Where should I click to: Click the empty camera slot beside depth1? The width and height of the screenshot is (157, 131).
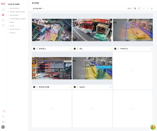tap(133, 71)
